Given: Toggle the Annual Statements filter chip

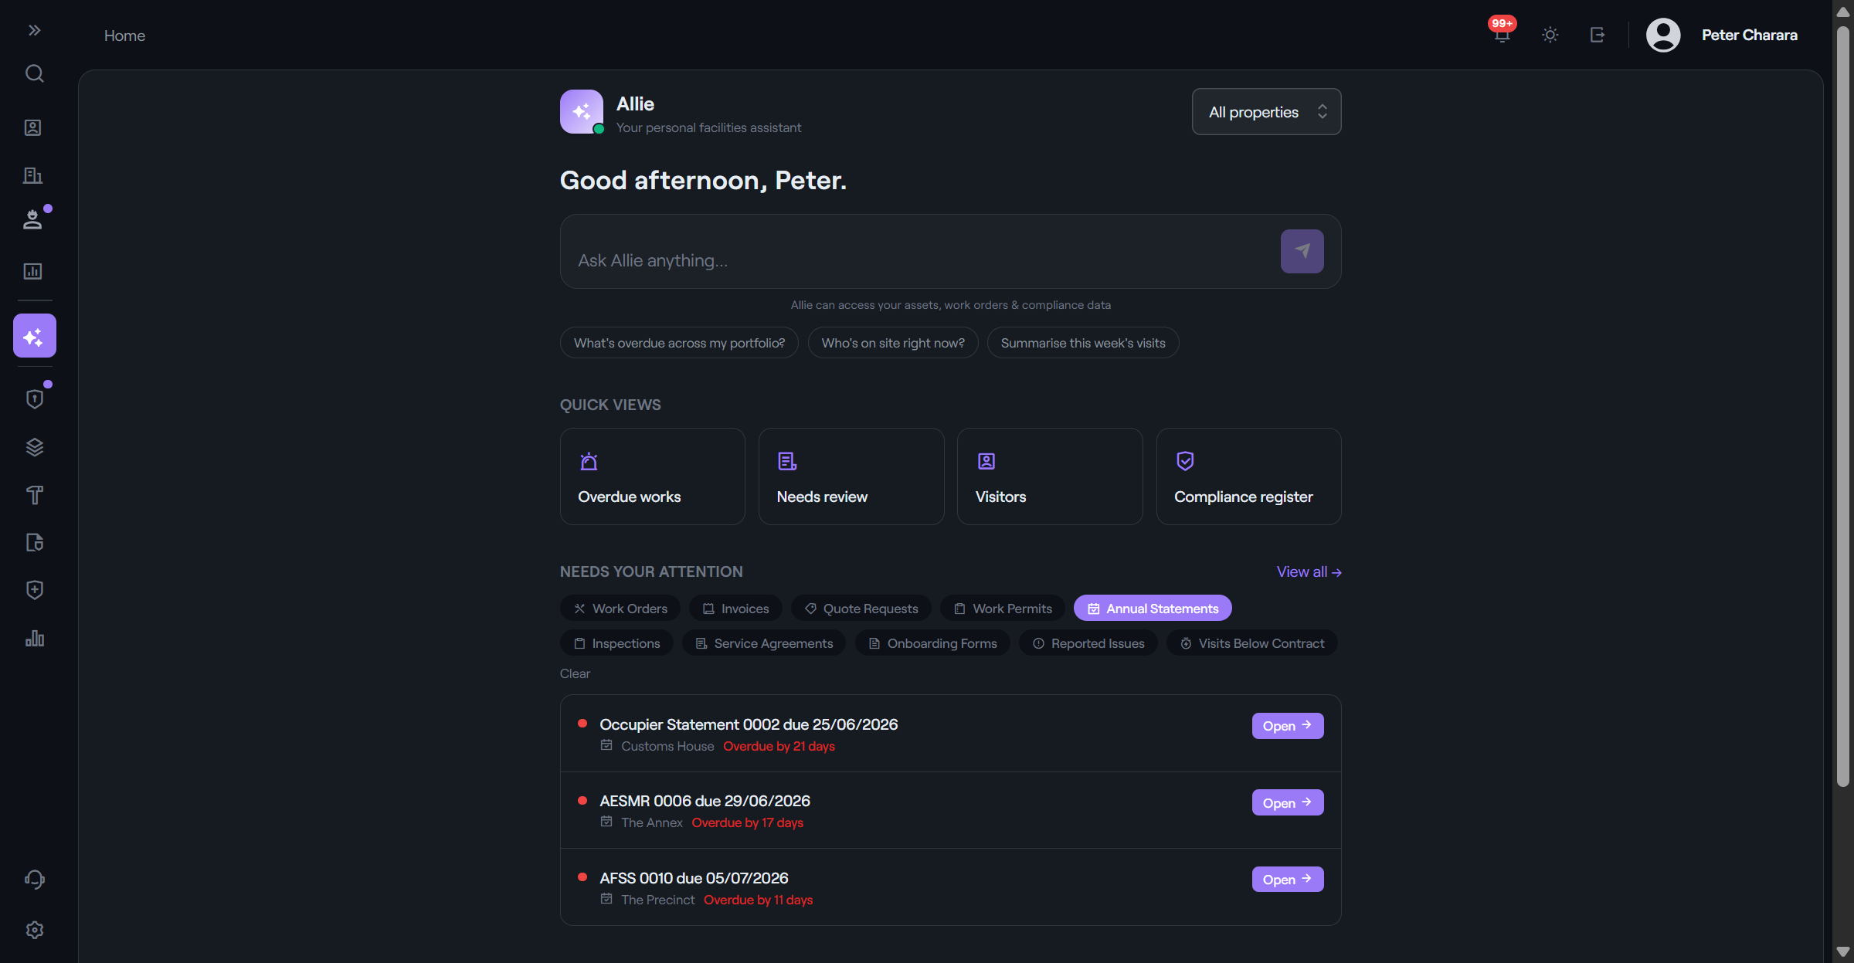Looking at the screenshot, I should [x=1152, y=609].
